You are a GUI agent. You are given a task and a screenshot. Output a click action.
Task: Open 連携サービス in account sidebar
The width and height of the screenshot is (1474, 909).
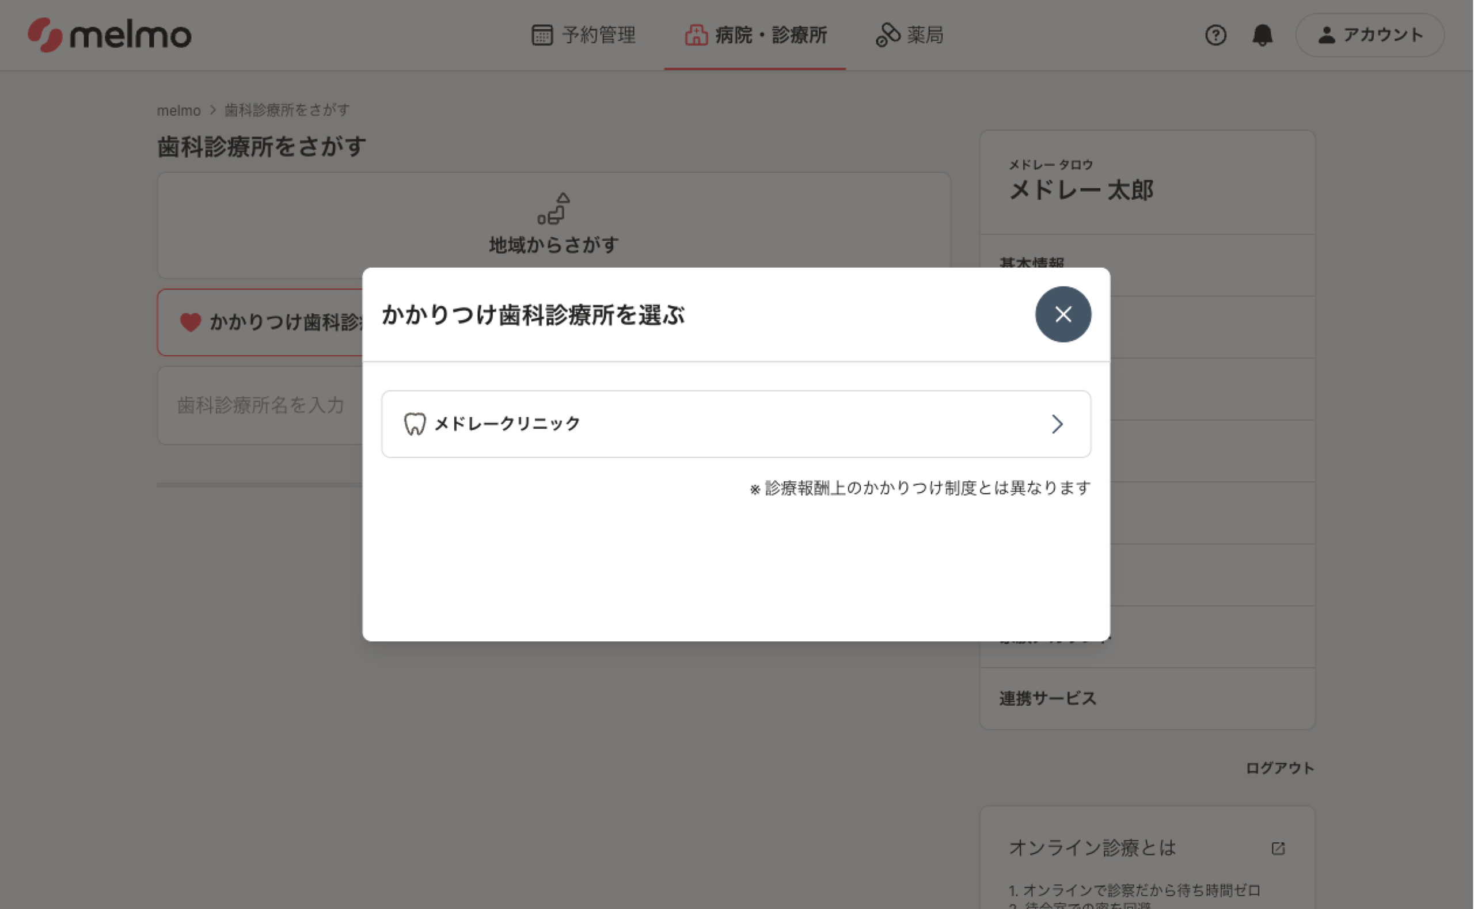point(1047,698)
